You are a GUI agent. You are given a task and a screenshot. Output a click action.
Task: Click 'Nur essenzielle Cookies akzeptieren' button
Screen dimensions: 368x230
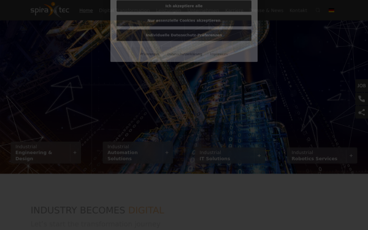(x=184, y=20)
